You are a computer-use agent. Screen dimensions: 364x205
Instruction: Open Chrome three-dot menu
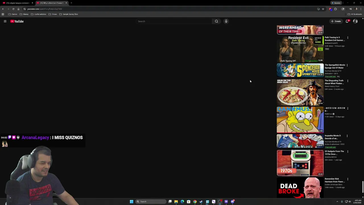tap(361, 9)
